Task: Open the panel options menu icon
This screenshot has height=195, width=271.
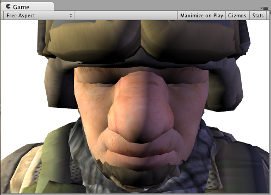Action: (x=264, y=8)
